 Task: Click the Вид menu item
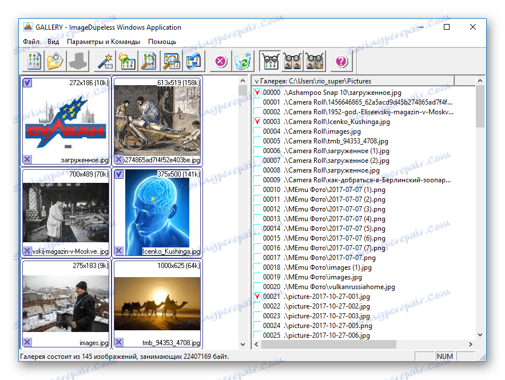[x=53, y=41]
